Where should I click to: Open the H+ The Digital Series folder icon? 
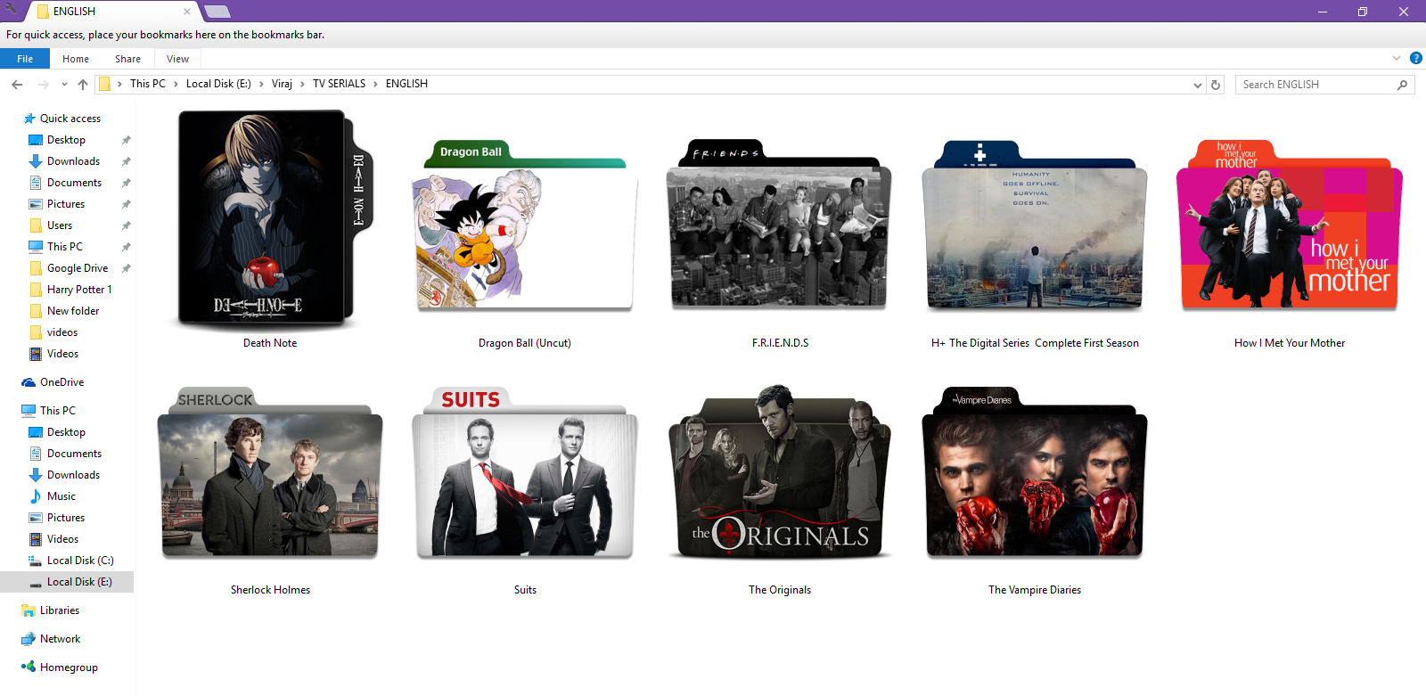[x=1035, y=225]
